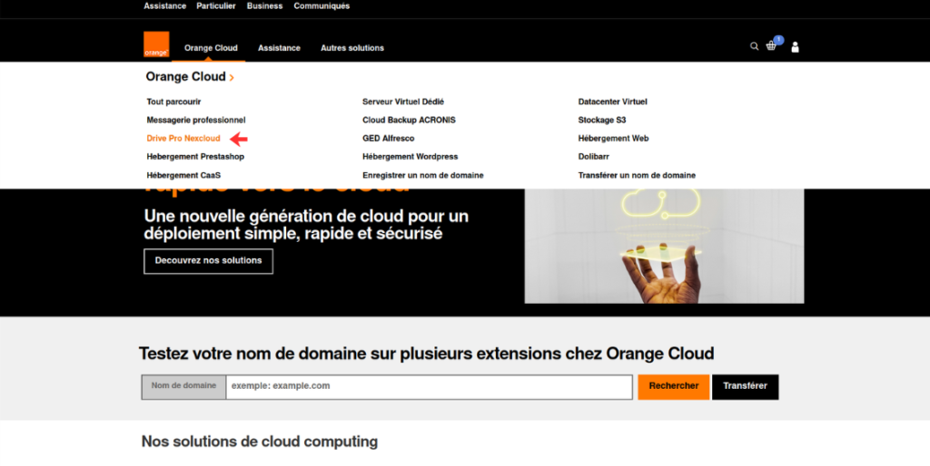The height and width of the screenshot is (466, 930).
Task: Open the Autres solutions menu
Action: click(352, 48)
